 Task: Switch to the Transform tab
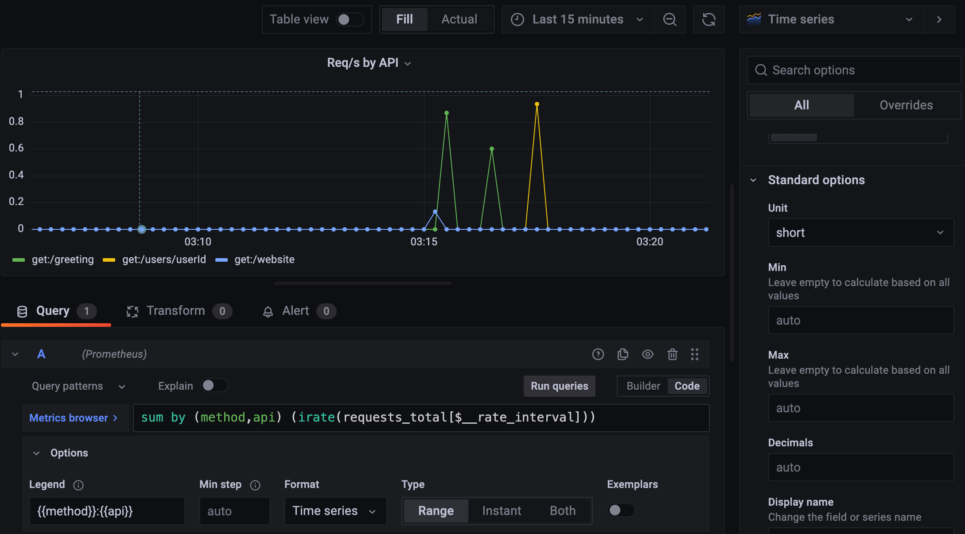pyautogui.click(x=176, y=311)
